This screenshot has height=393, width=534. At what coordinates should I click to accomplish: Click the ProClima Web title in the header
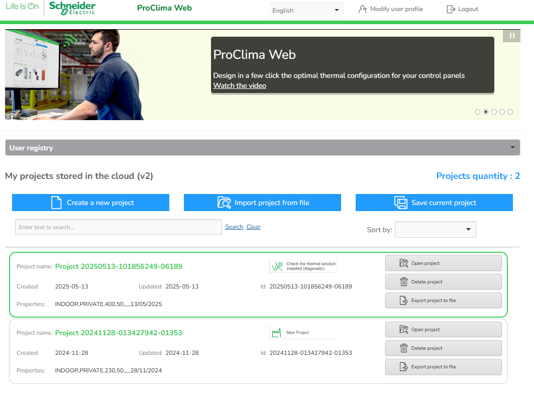pyautogui.click(x=164, y=8)
